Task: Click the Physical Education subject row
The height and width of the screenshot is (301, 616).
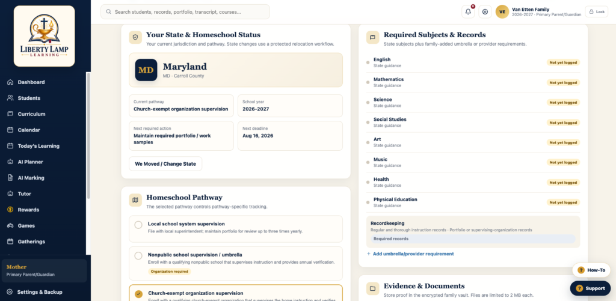Action: pyautogui.click(x=473, y=202)
